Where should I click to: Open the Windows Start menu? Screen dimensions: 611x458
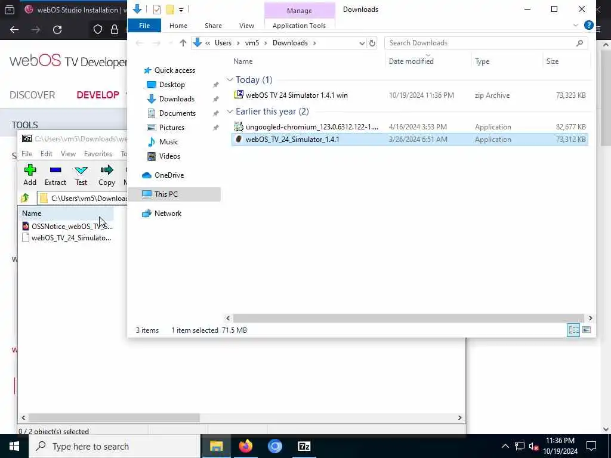point(14,446)
